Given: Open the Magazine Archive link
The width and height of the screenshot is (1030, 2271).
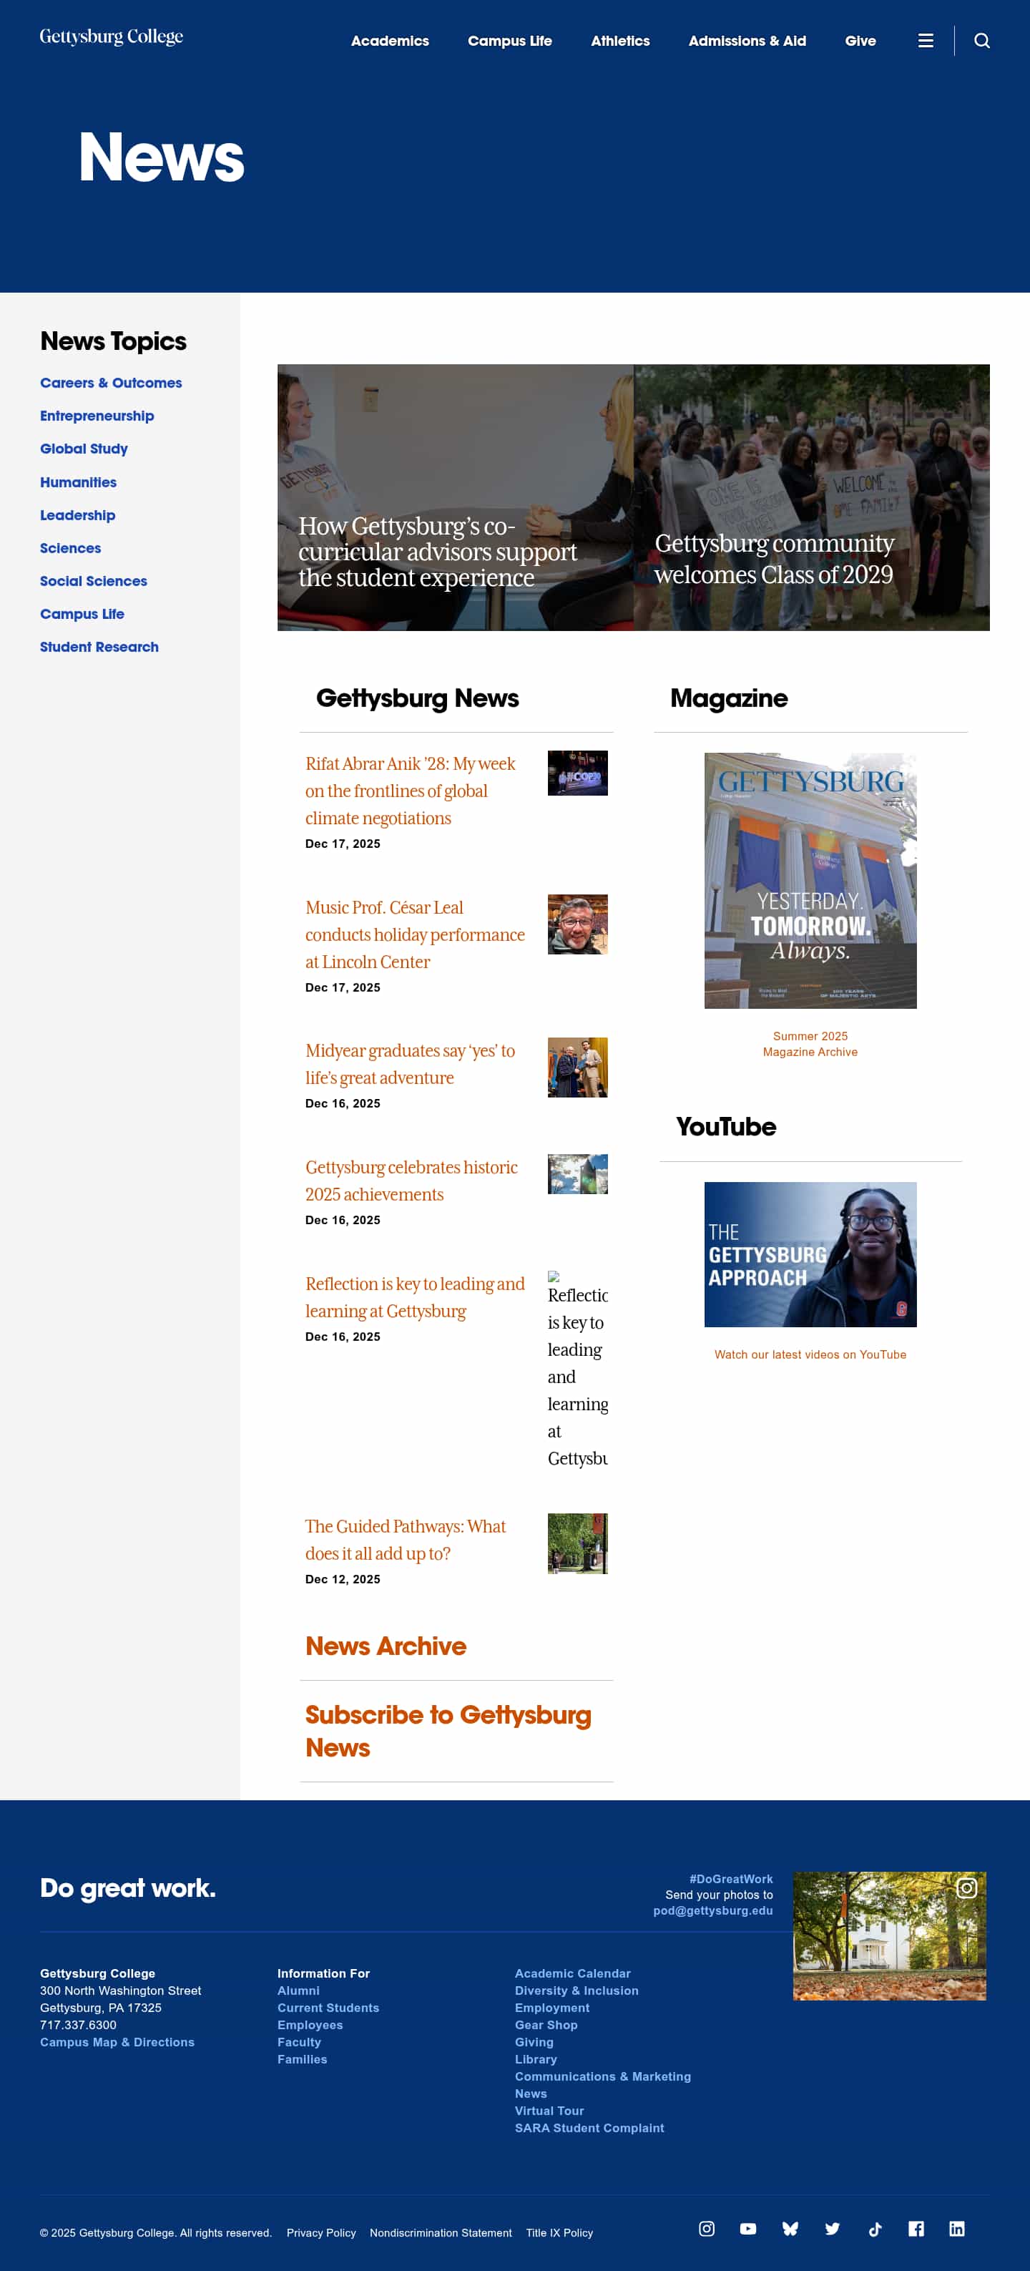Looking at the screenshot, I should click(x=810, y=1052).
